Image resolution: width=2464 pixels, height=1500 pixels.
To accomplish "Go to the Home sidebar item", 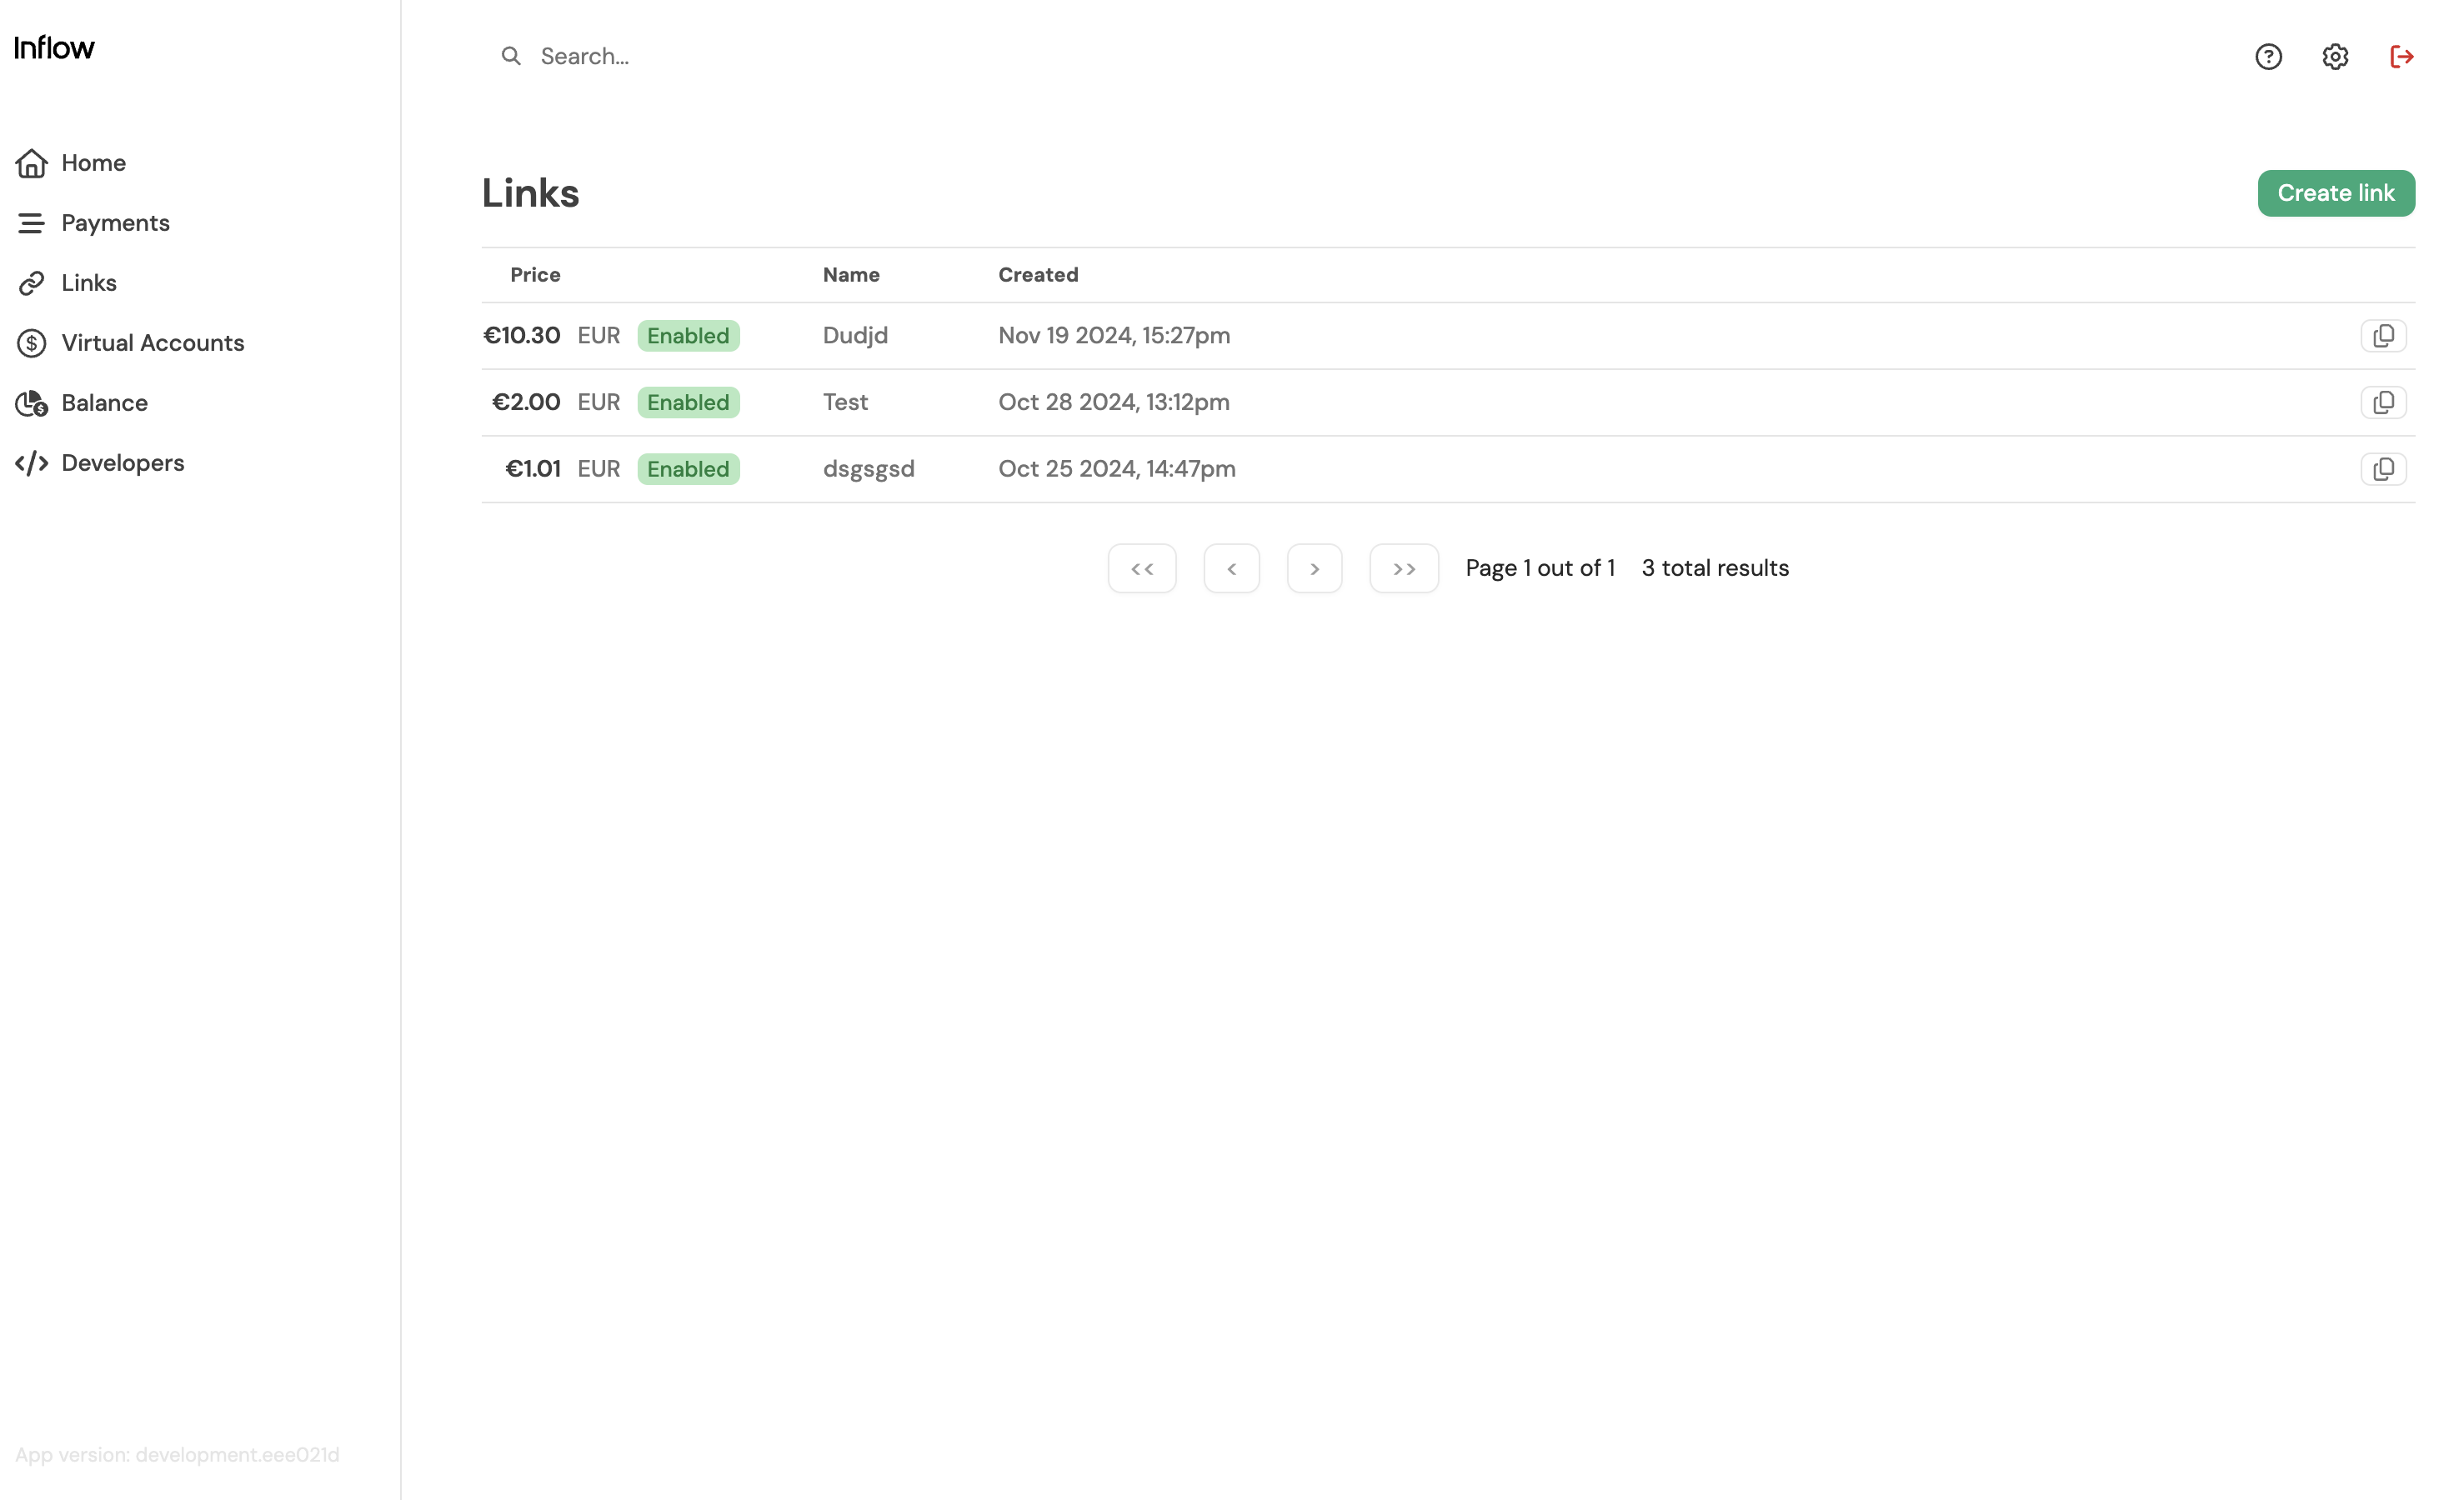I will tap(92, 163).
